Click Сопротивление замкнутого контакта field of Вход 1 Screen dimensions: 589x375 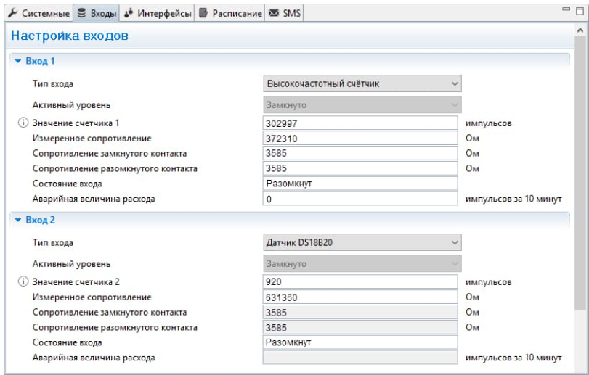click(x=360, y=153)
